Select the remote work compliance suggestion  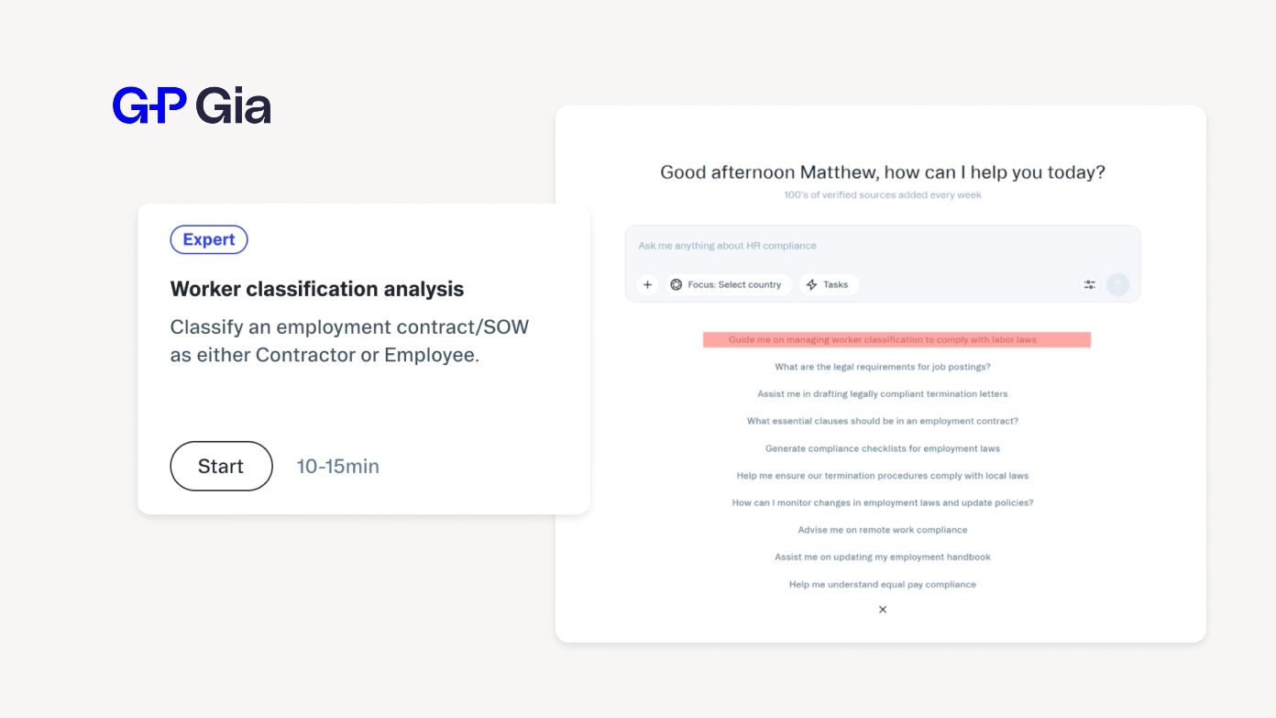882,529
